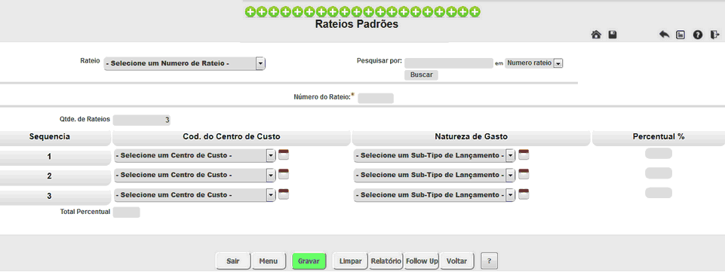Screen dimensions: 725x272
Task: Click the Percentual field in sequence 1
Action: pos(659,153)
